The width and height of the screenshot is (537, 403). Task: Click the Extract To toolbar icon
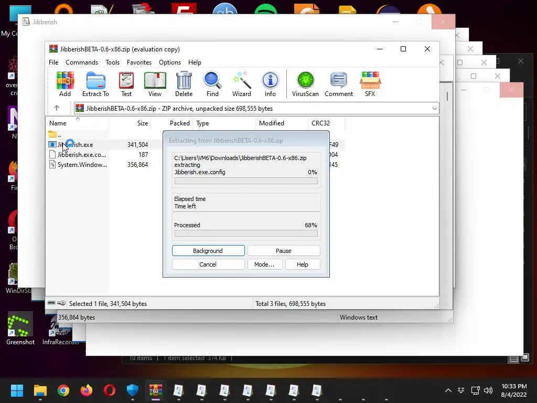[95, 84]
